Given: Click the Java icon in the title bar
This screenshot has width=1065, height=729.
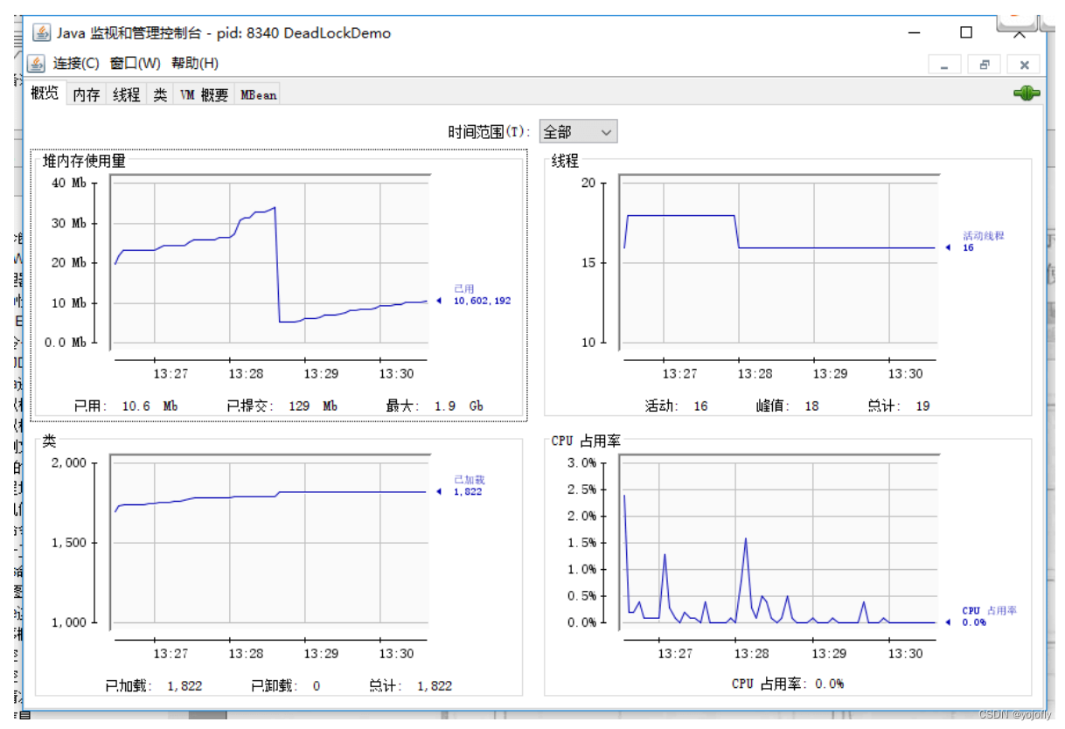Looking at the screenshot, I should pyautogui.click(x=41, y=33).
